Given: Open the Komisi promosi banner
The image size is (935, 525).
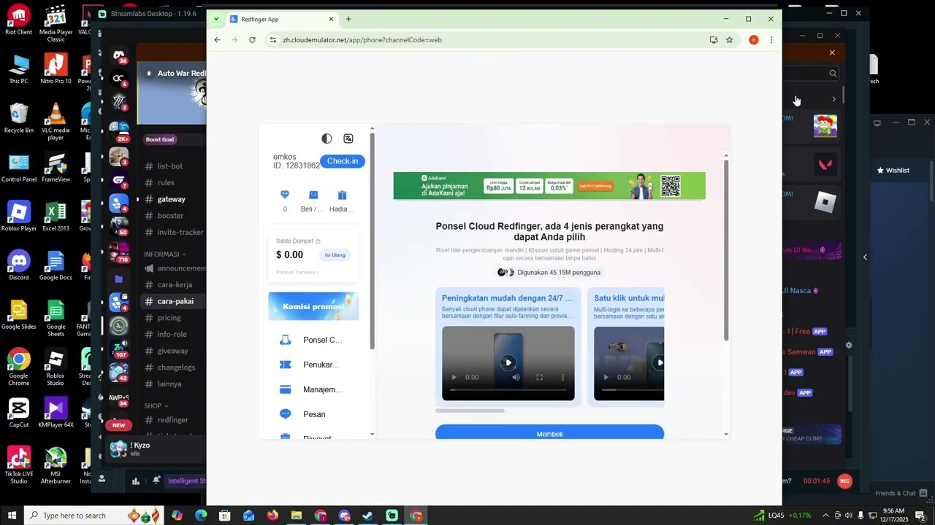Looking at the screenshot, I should pos(313,306).
